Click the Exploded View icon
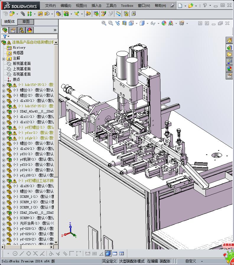The width and height of the screenshot is (234, 265). point(103,14)
